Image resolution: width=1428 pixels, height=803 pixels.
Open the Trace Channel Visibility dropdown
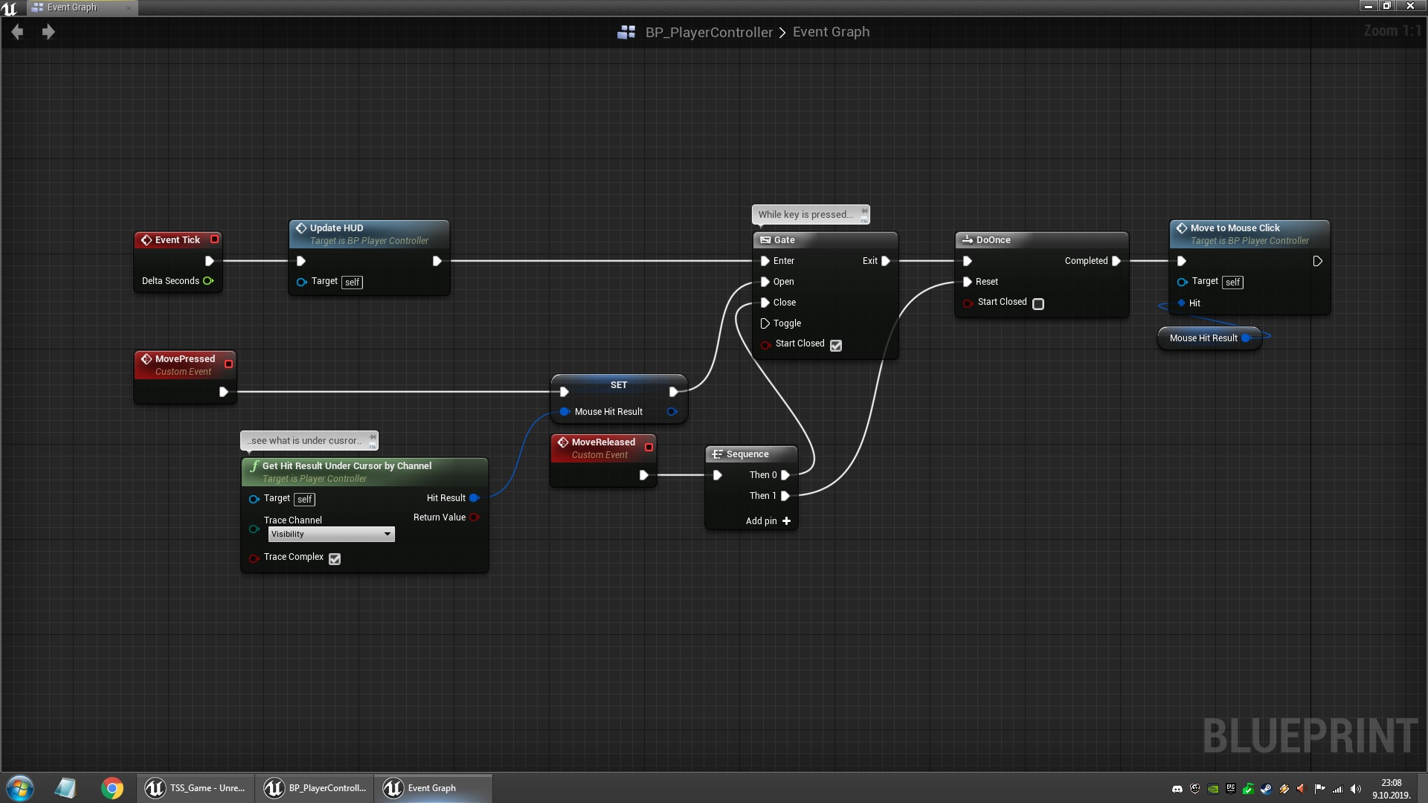(x=331, y=535)
